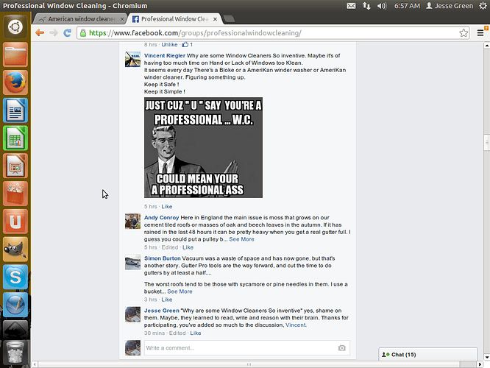Close the Professional Window Cleaning tab
Screen dimensions: 490x368
(215, 19)
